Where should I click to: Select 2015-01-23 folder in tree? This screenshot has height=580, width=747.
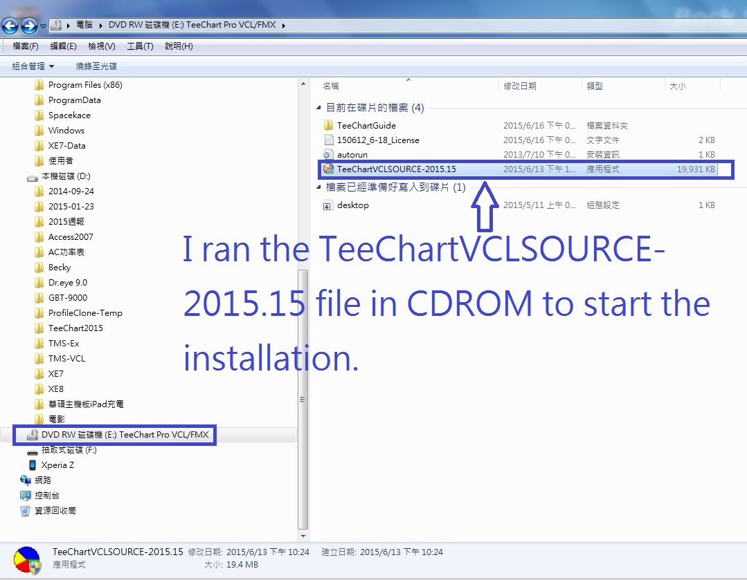[x=71, y=207]
